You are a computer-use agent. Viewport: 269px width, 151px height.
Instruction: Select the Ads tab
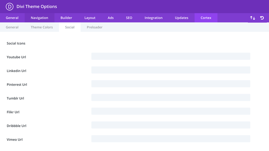(x=111, y=18)
